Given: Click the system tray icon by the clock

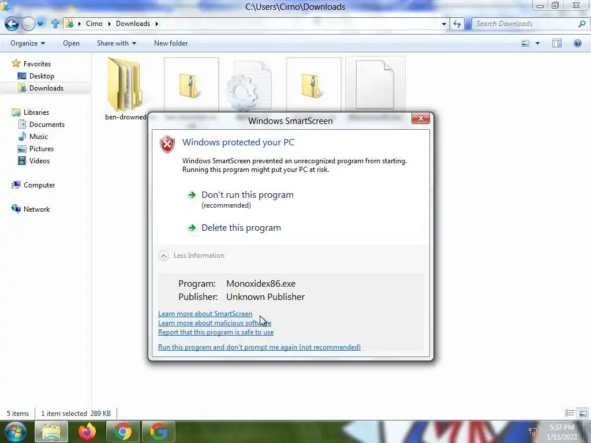Looking at the screenshot, I should coord(533,431).
